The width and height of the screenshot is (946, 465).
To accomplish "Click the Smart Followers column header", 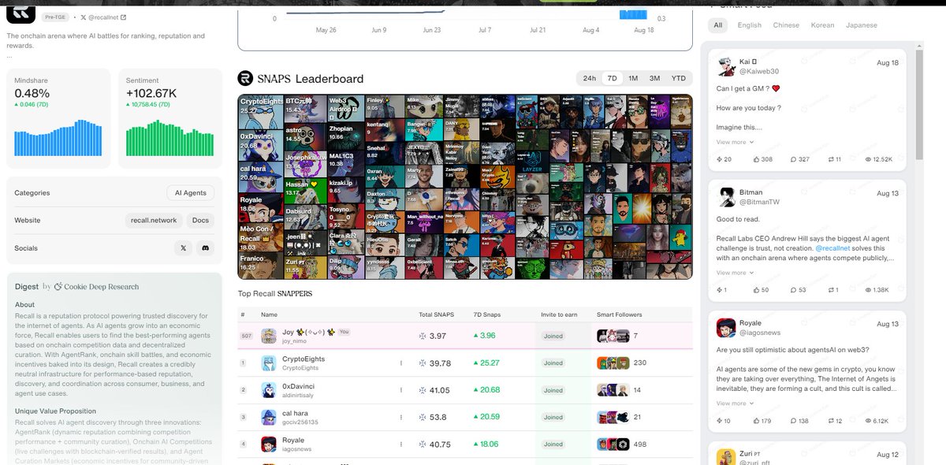I will tap(618, 314).
